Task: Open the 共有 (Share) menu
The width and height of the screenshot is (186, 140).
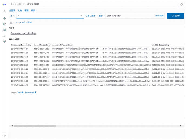Action: pyautogui.click(x=20, y=10)
